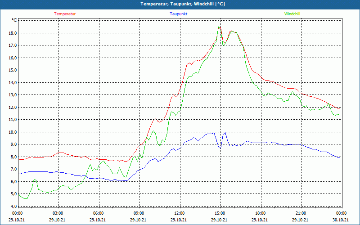Click the 16,0 y-axis value

[13, 58]
